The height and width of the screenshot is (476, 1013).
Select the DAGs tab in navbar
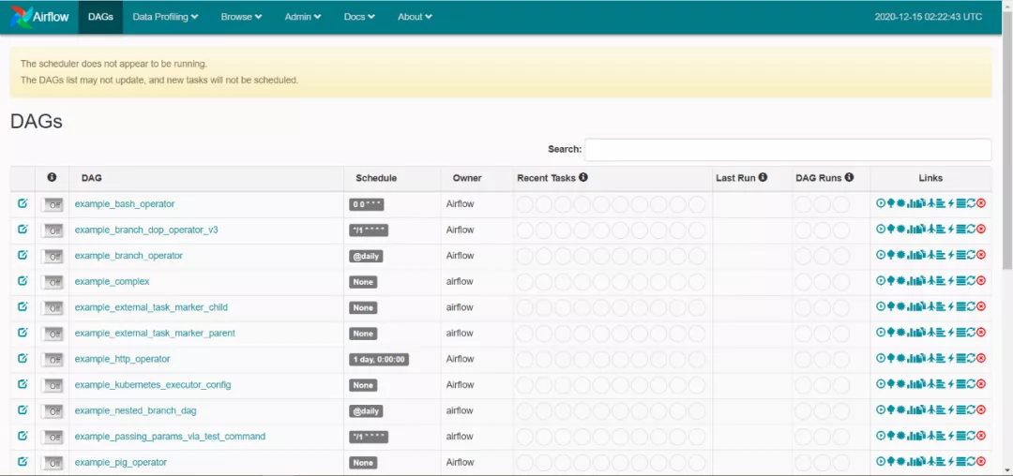coord(100,17)
